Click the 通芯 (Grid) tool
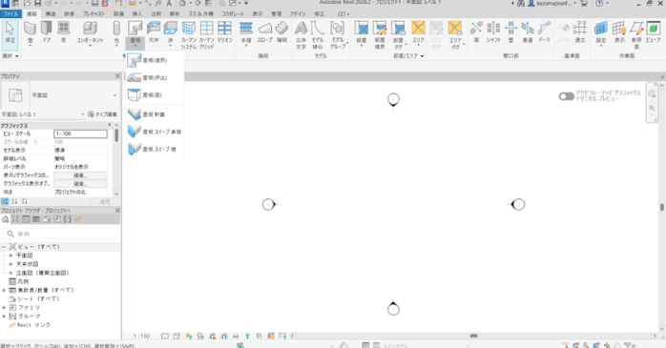The width and height of the screenshot is (666, 348). tap(580, 32)
